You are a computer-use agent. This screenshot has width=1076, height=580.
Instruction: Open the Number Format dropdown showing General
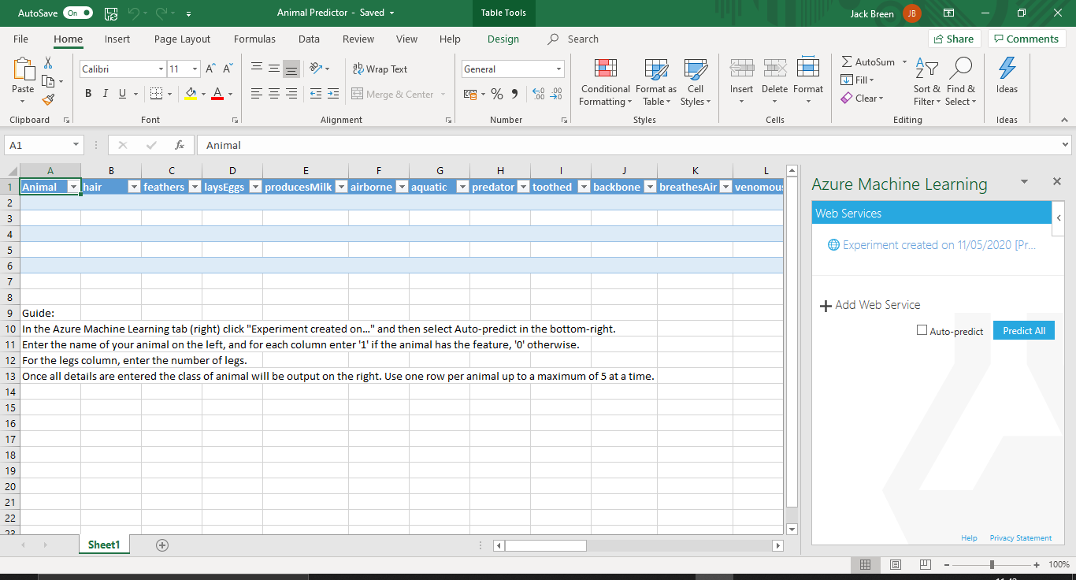[512, 69]
